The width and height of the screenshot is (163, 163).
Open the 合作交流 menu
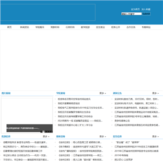click(x=131, y=27)
